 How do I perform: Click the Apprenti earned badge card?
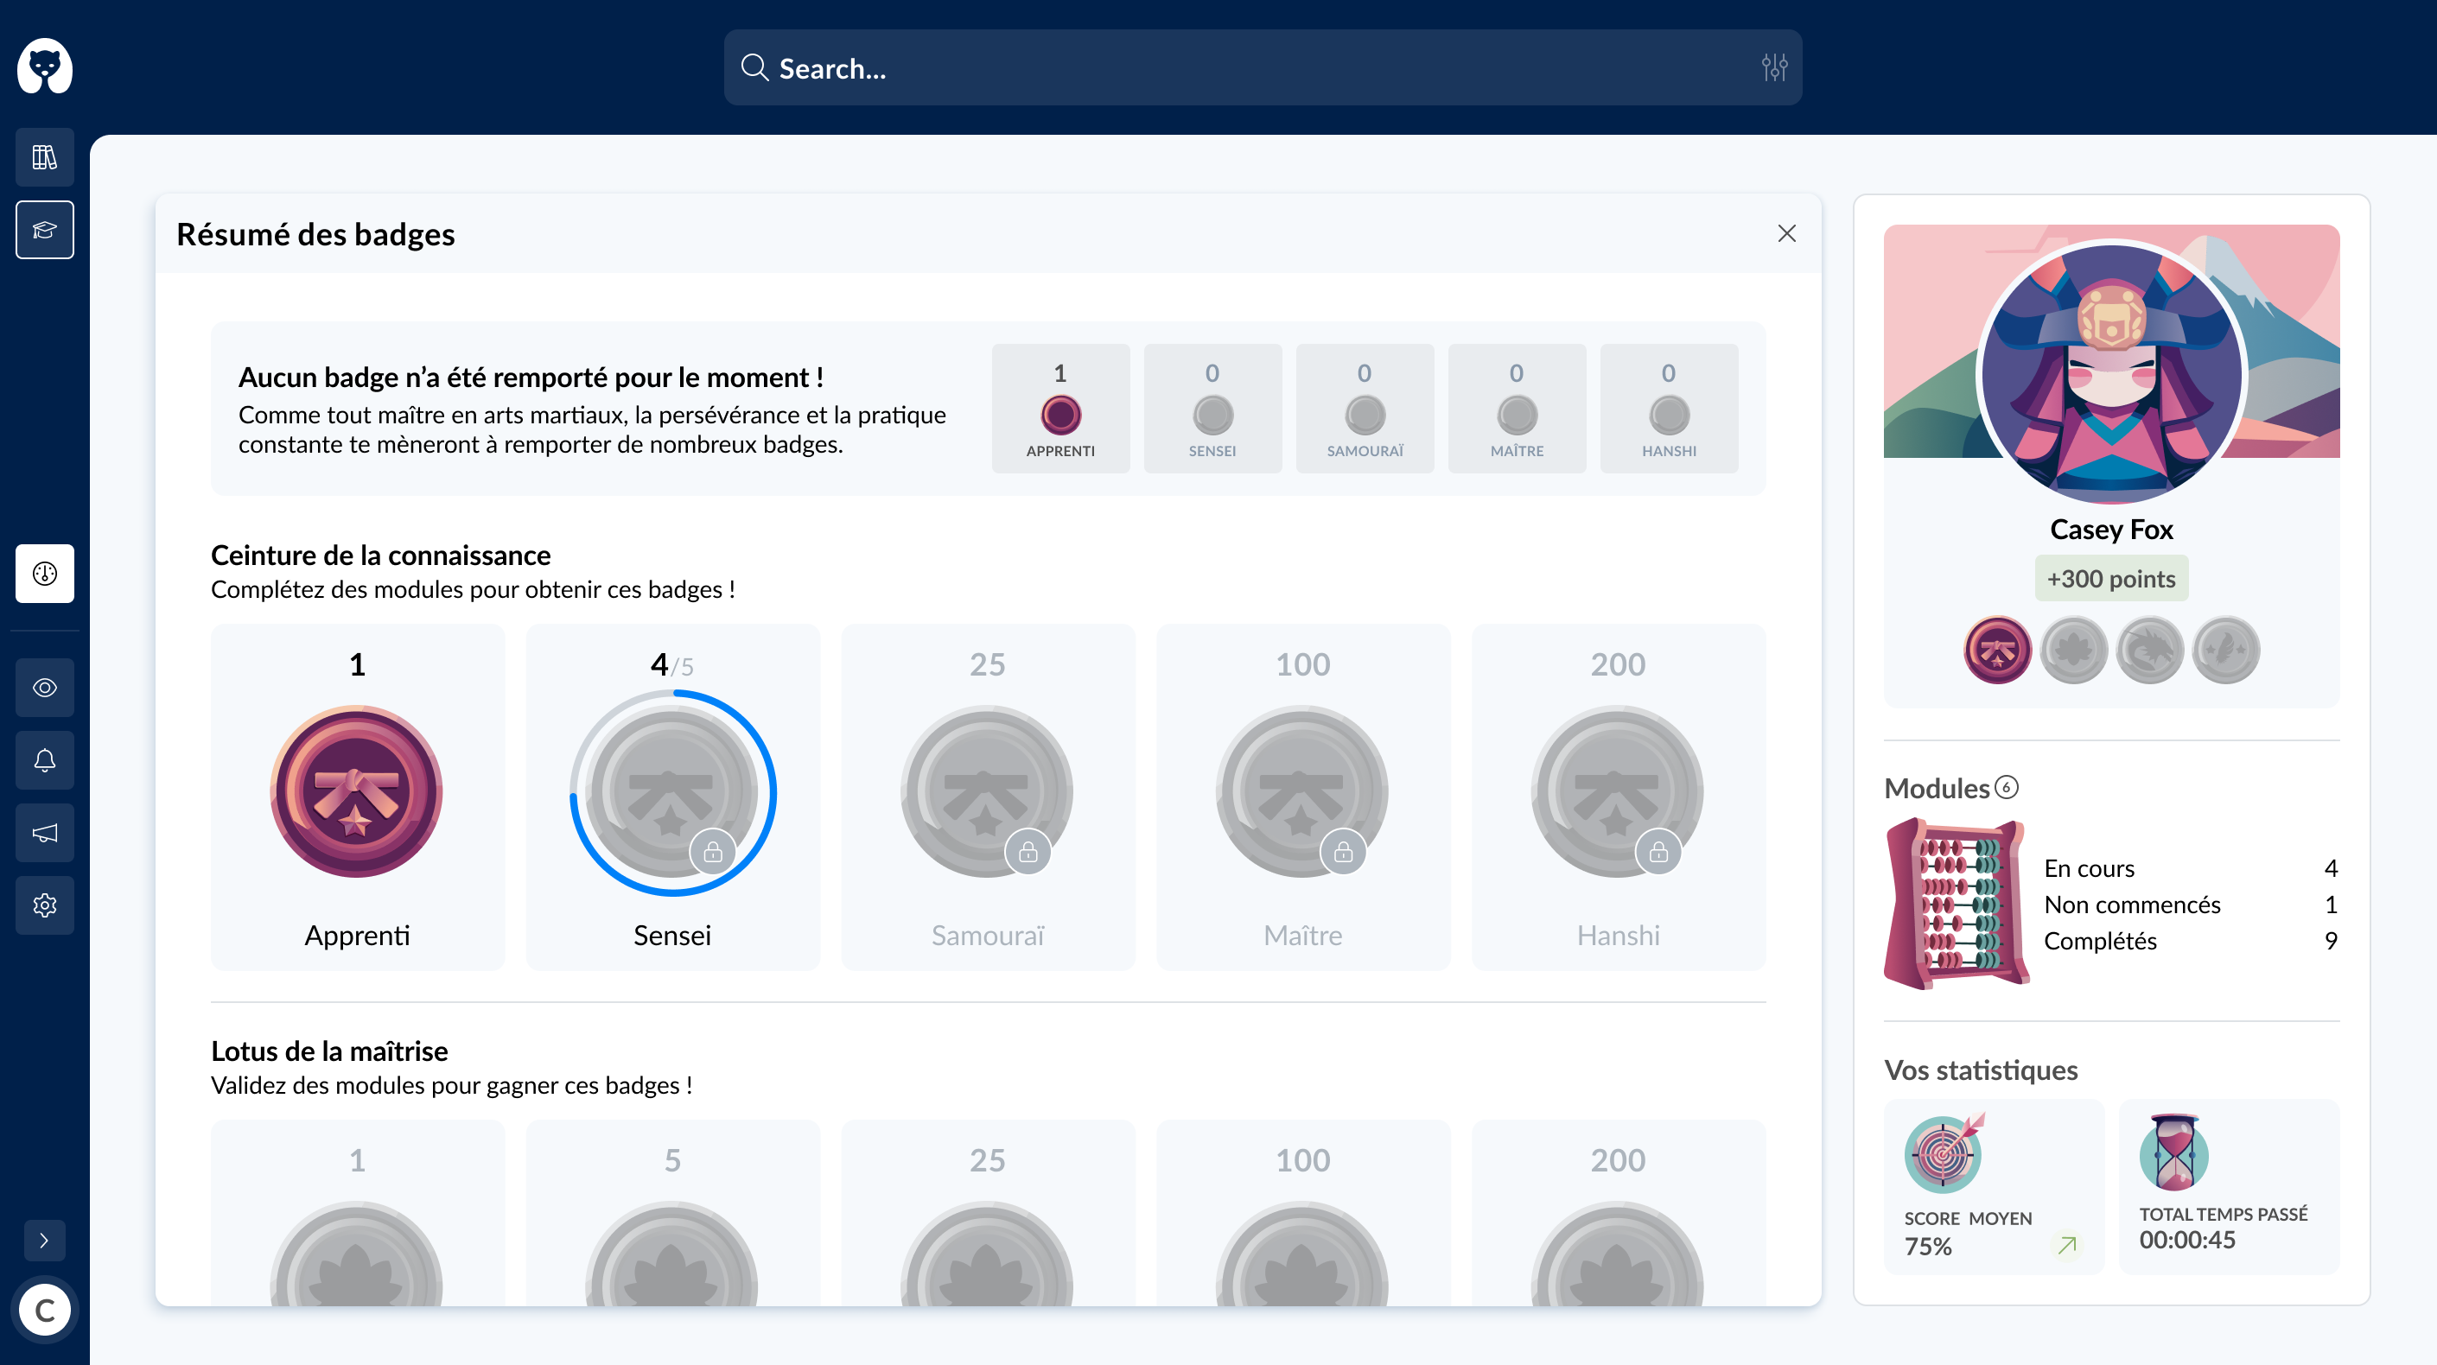[x=357, y=797]
